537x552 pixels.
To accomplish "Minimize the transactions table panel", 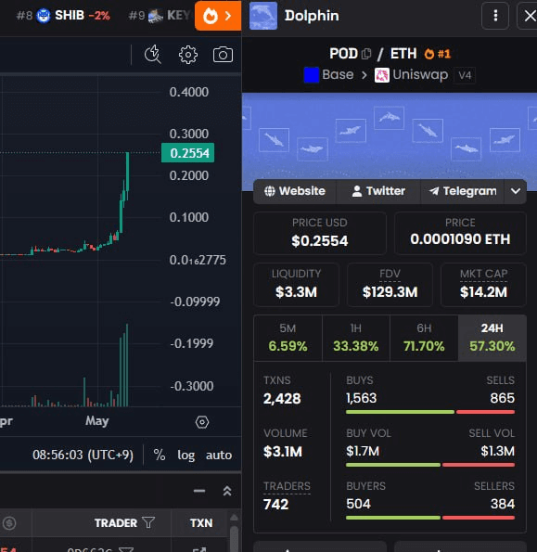I will [199, 491].
